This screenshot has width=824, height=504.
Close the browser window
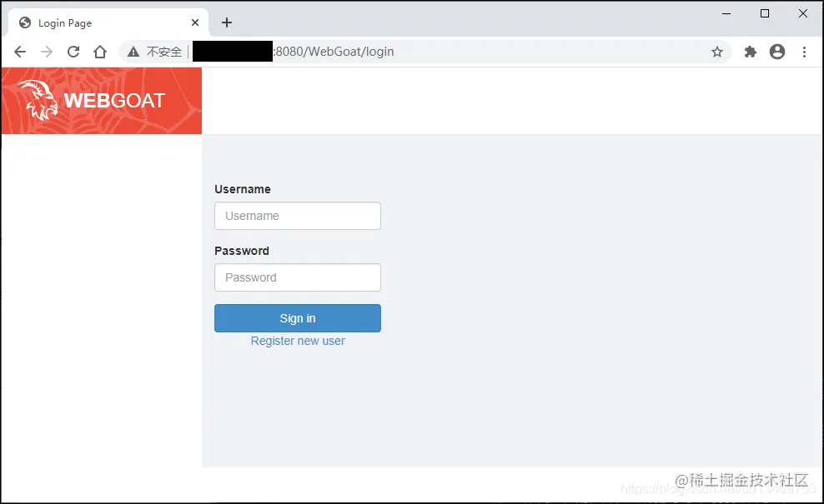point(803,13)
